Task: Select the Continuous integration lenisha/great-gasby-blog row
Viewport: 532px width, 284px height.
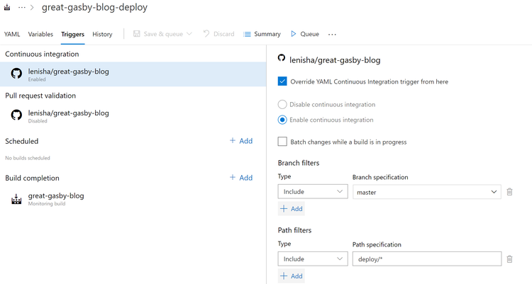Action: [133, 74]
